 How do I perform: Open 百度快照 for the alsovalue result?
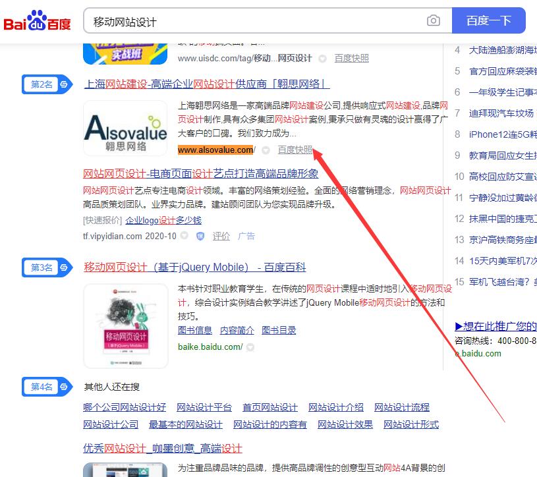click(295, 150)
